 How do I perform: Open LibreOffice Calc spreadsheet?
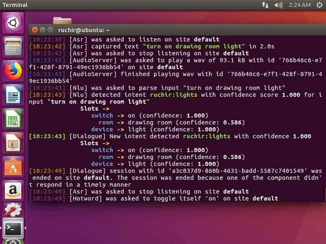[x=13, y=119]
